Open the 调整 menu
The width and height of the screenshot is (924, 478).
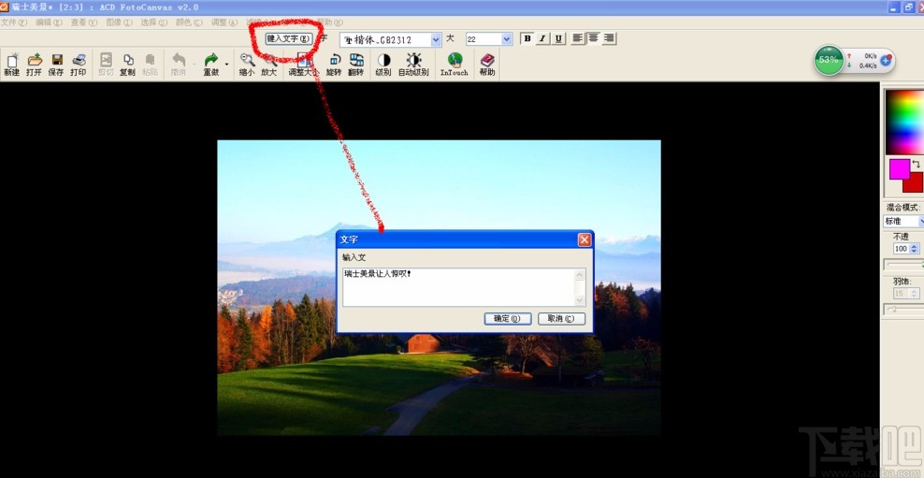click(224, 22)
